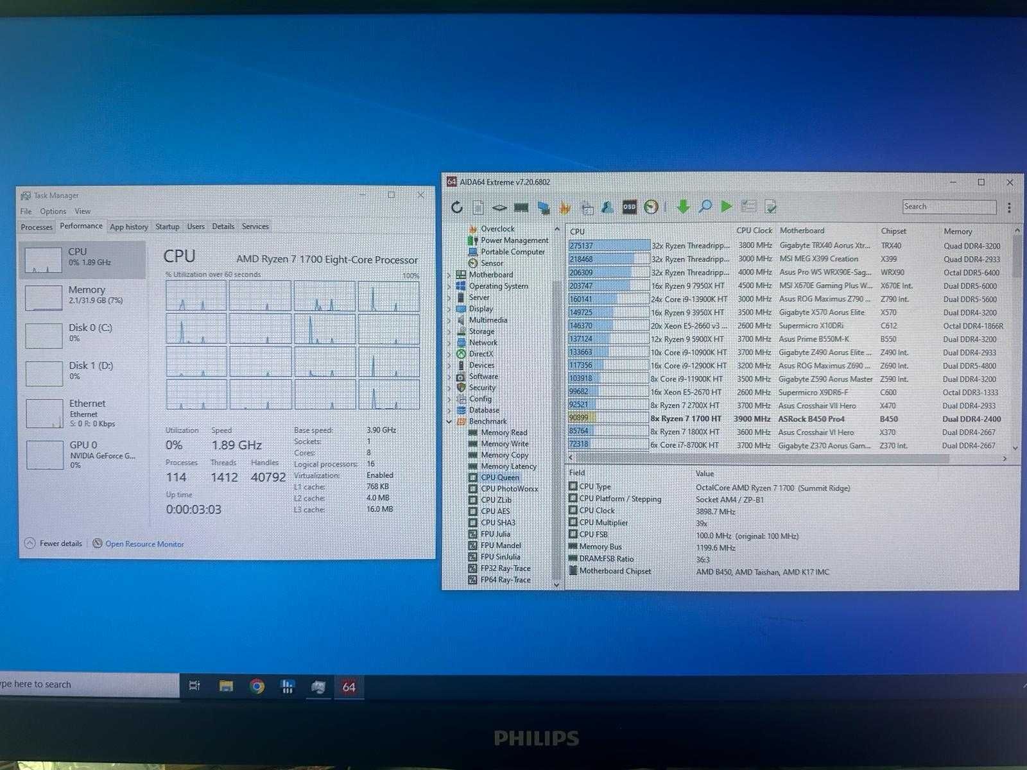This screenshot has width=1027, height=770.
Task: Click the user silhouette icon in AIDA64 toolbar
Action: coord(608,207)
